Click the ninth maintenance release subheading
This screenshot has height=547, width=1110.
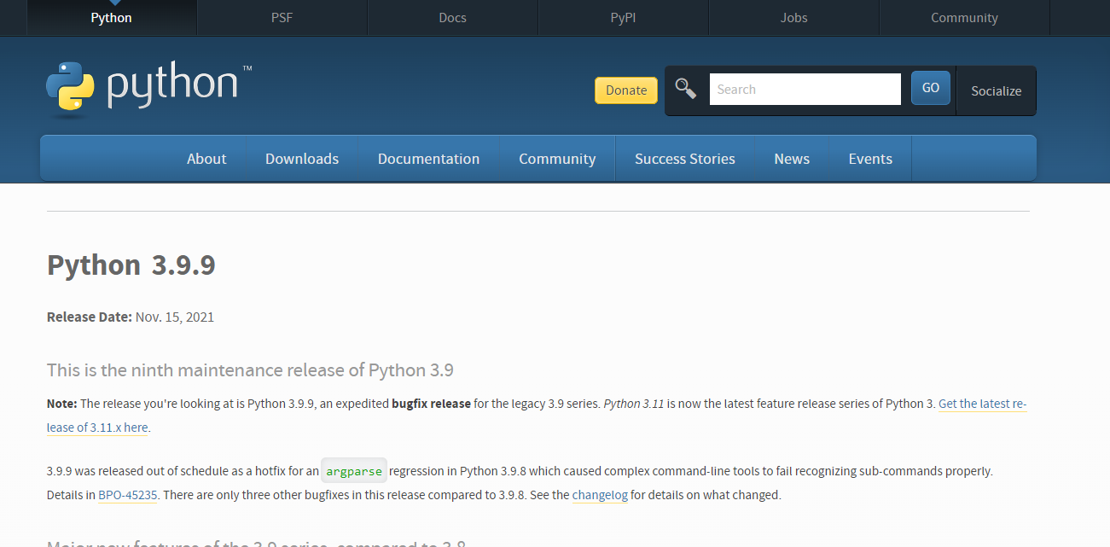pos(250,370)
